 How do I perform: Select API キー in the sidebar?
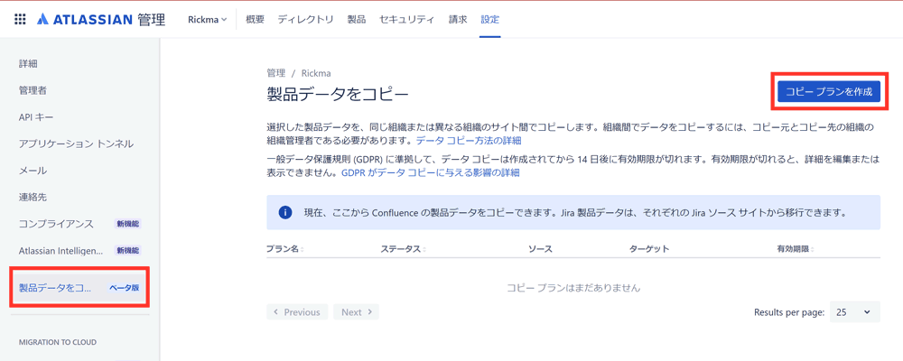click(36, 117)
